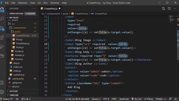Start Go Live server
Viewport: 179px width, 101px height.
point(136,99)
